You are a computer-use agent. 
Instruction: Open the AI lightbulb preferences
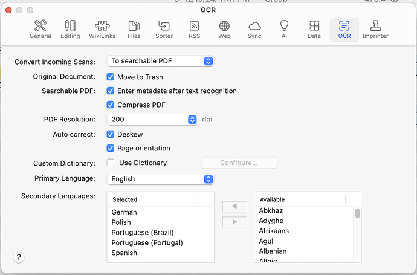(284, 29)
